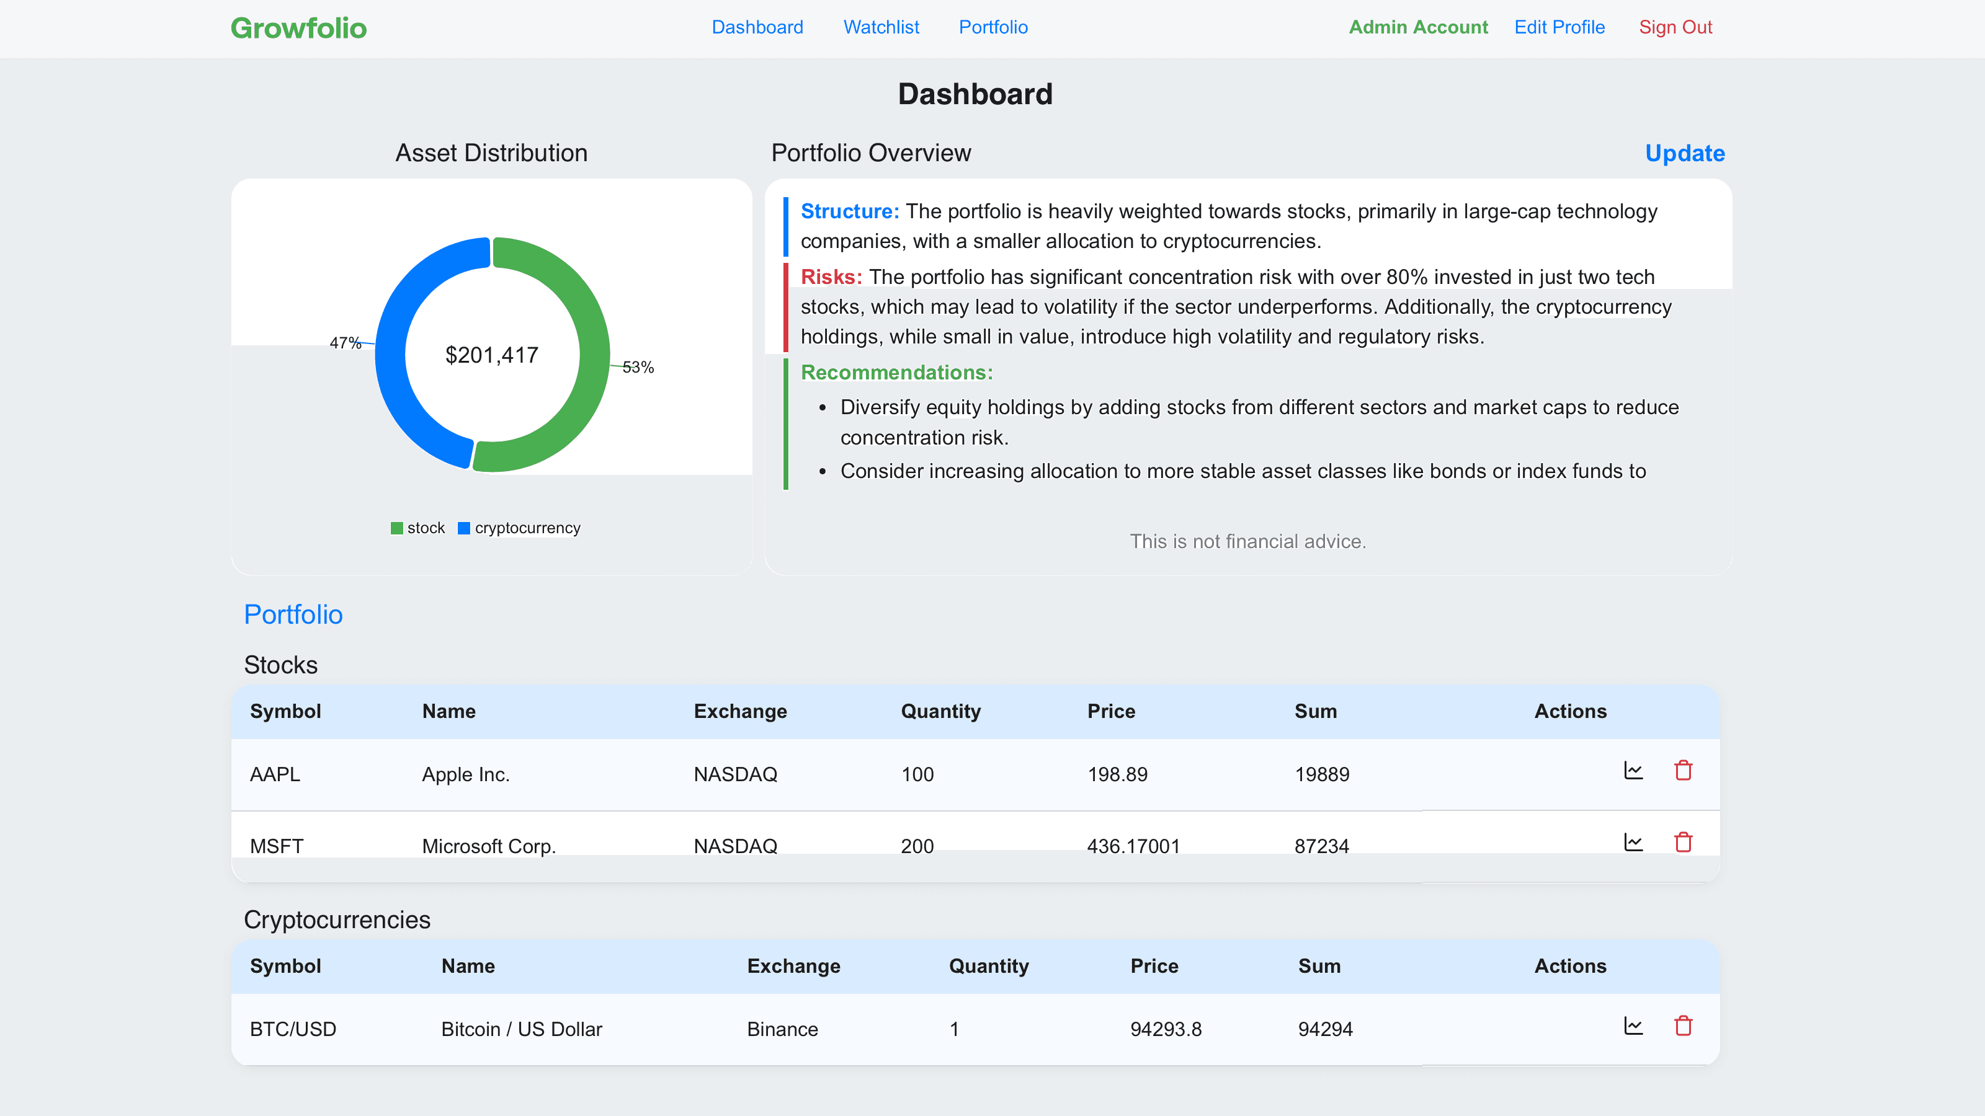Click the Growfolio logo

(298, 29)
